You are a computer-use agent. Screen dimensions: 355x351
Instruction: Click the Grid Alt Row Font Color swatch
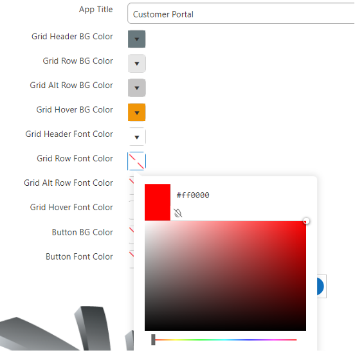pyautogui.click(x=131, y=185)
